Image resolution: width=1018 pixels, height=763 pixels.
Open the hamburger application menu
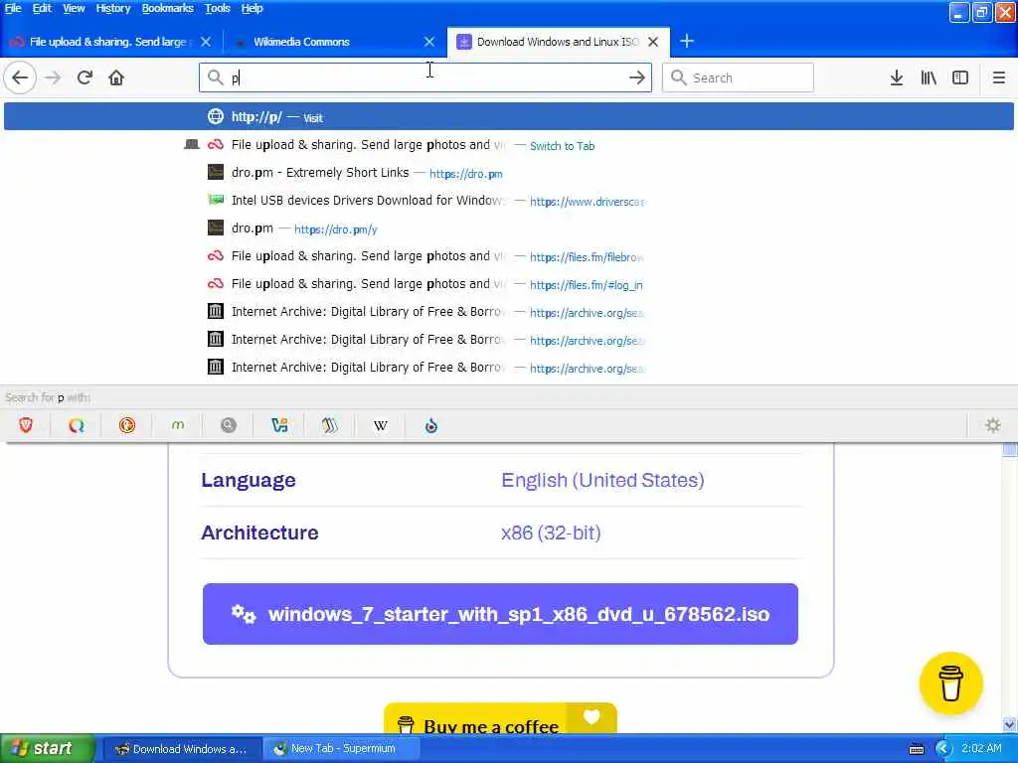point(999,77)
